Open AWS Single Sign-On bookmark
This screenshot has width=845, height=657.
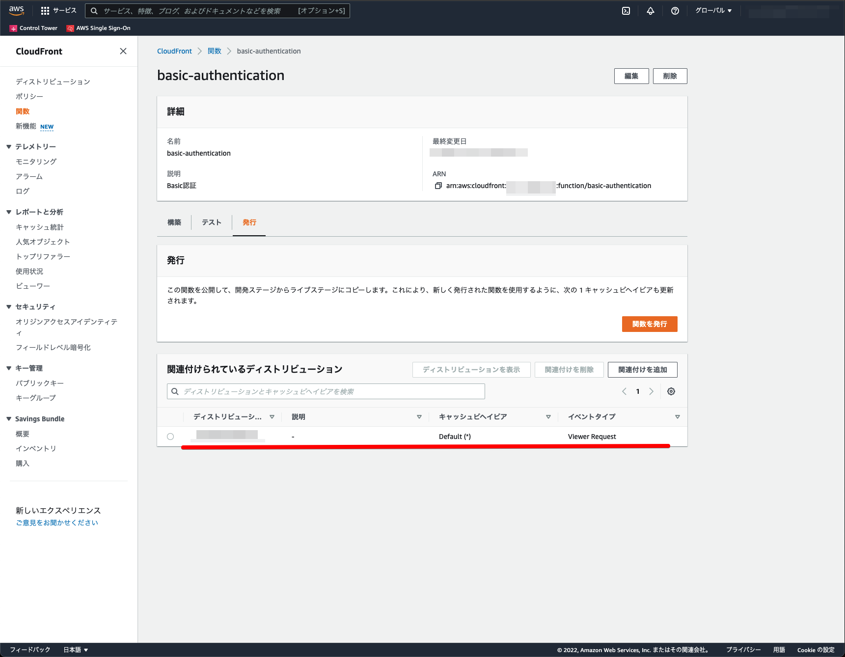tap(99, 28)
